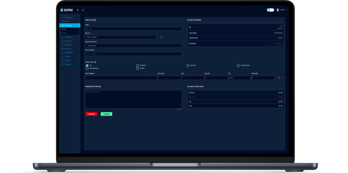Open Invoices in the Invoicing menu
The height and width of the screenshot is (173, 348).
(x=64, y=33)
